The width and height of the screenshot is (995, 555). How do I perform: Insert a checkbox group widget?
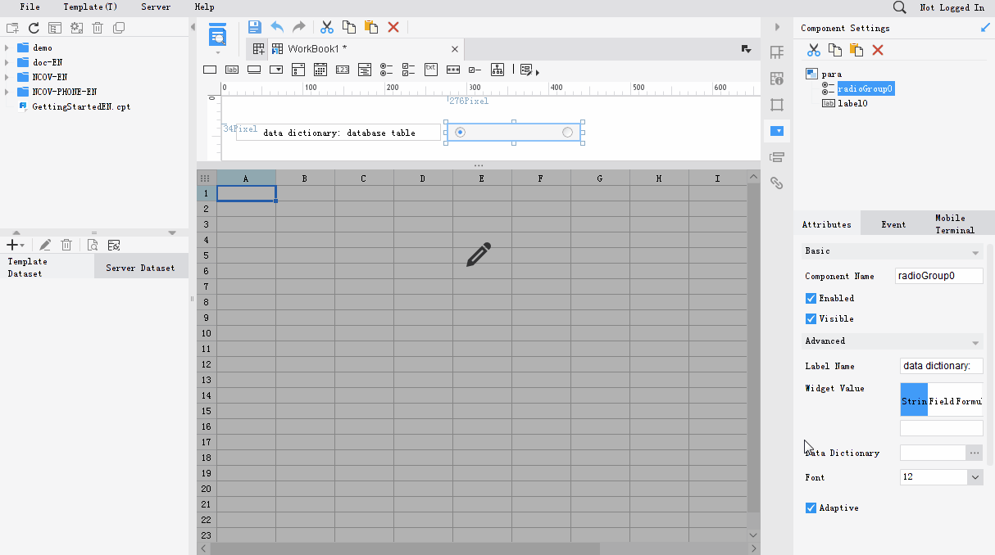click(409, 70)
